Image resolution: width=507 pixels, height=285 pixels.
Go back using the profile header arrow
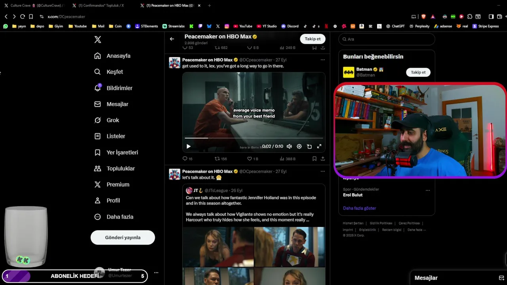172,39
